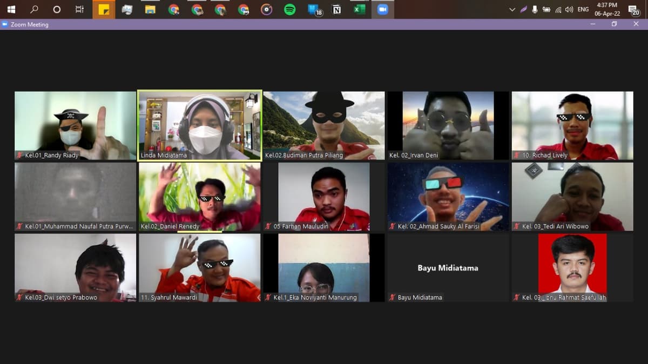Click the feather pen icon in tray
This screenshot has width=648, height=364.
pos(523,9)
